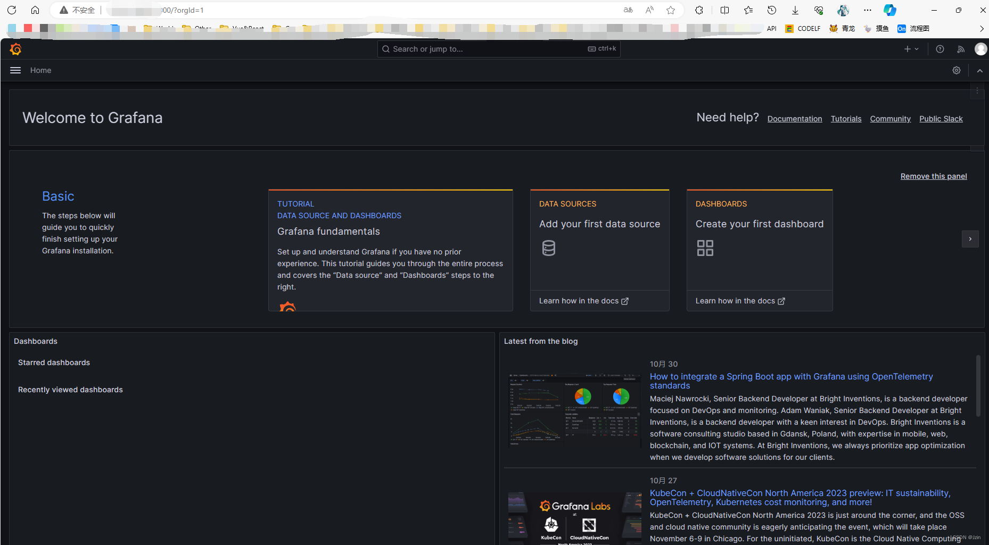
Task: Open browser history
Action: 772,10
